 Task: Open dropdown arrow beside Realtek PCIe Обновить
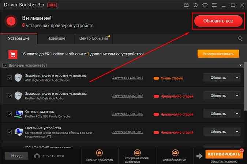coord(237,114)
